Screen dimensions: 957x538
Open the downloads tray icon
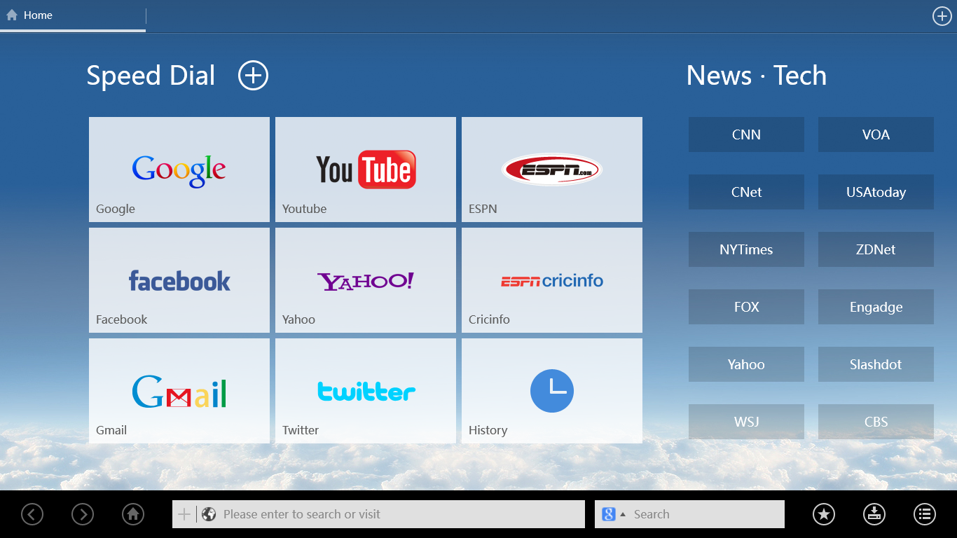tap(874, 514)
